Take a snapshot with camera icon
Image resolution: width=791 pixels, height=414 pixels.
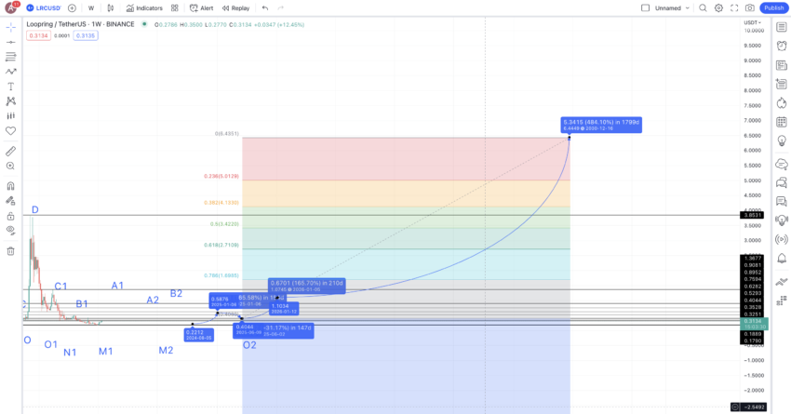[x=750, y=8]
